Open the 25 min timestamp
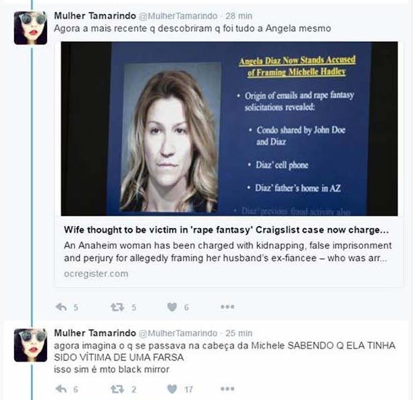The width and height of the screenshot is (413, 400). click(239, 333)
